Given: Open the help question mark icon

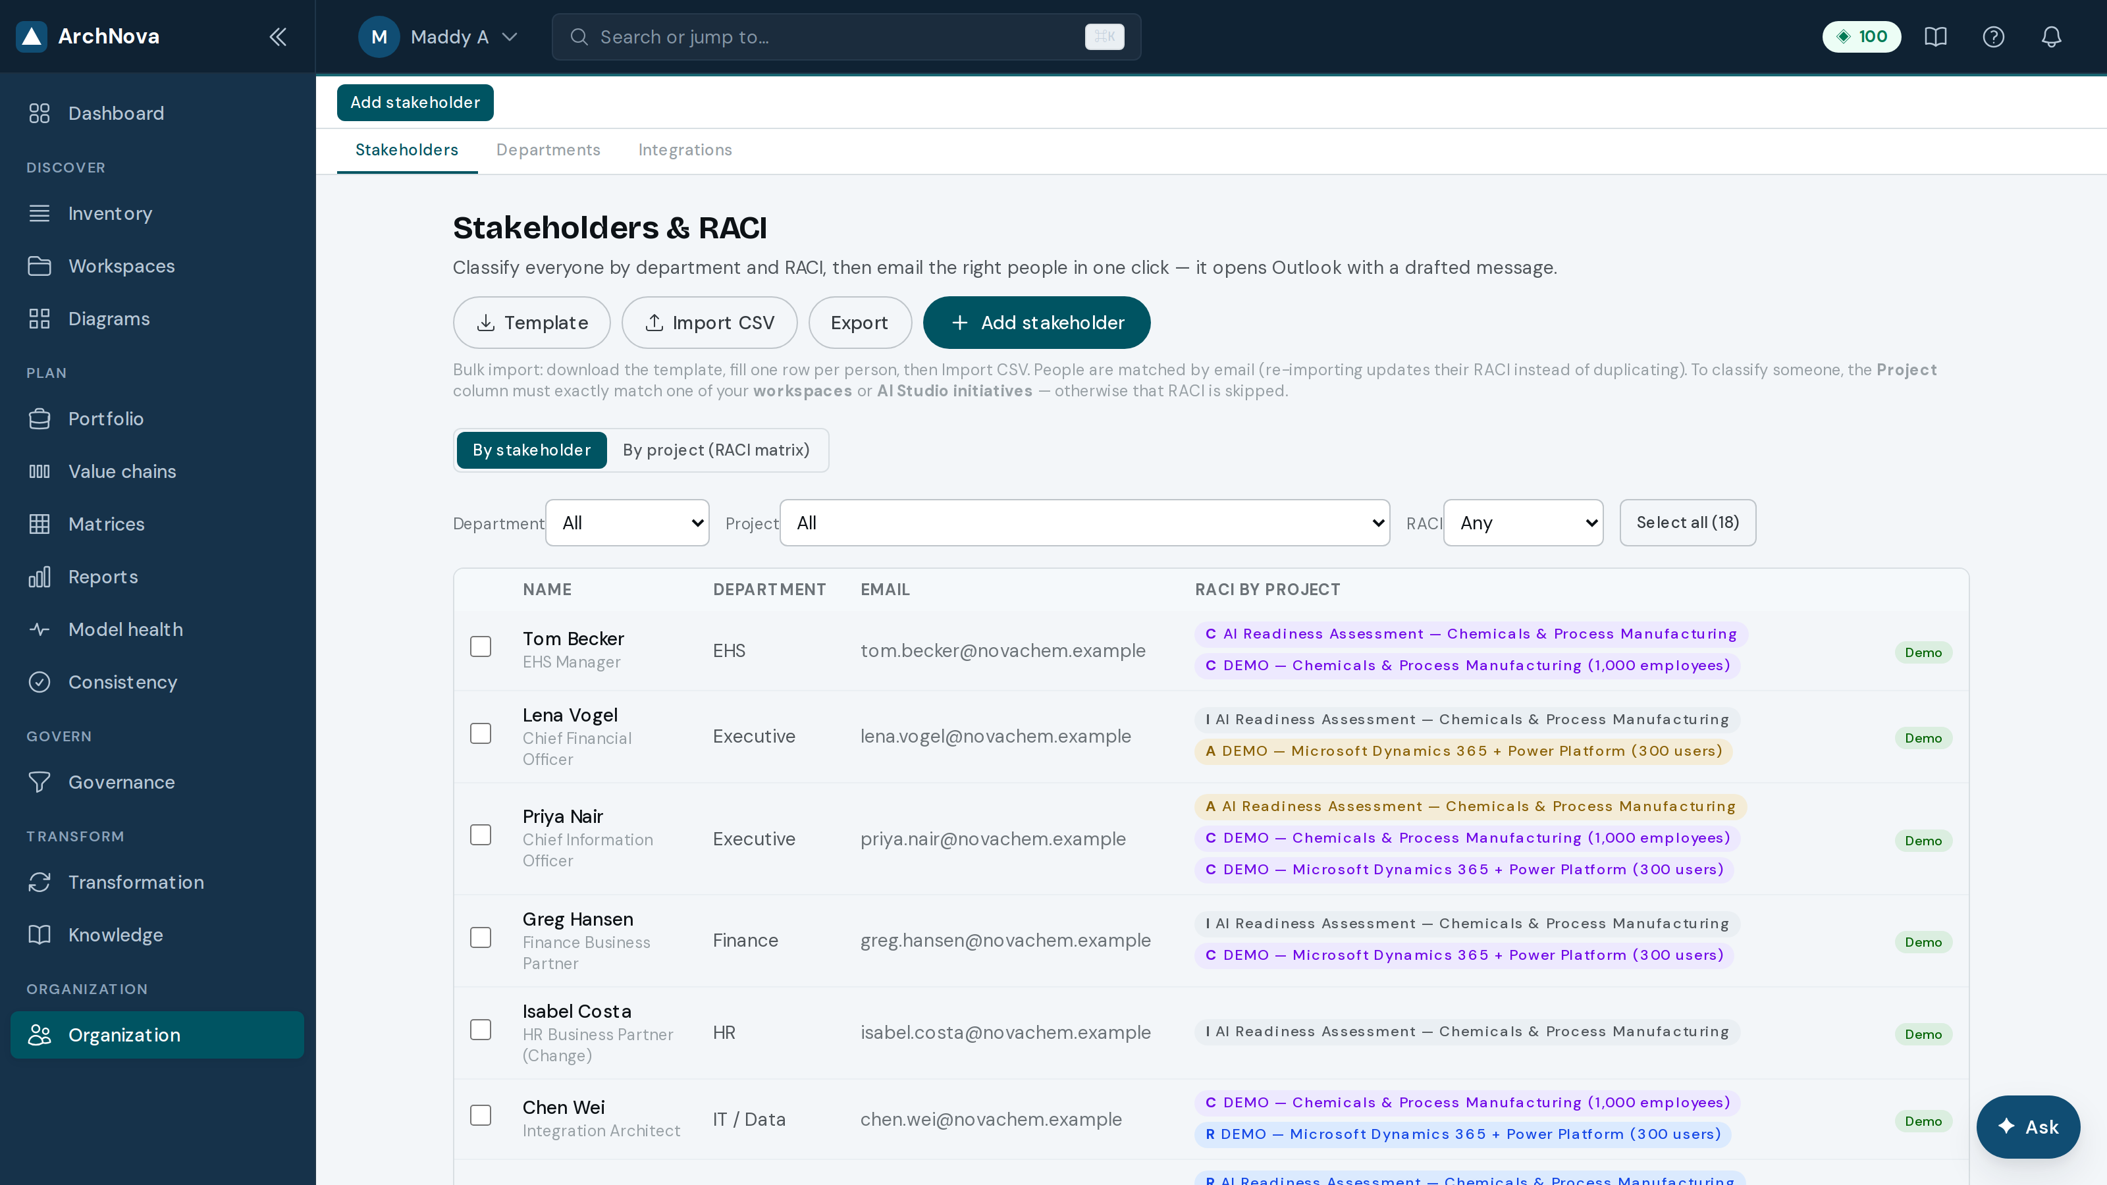Looking at the screenshot, I should point(1993,37).
